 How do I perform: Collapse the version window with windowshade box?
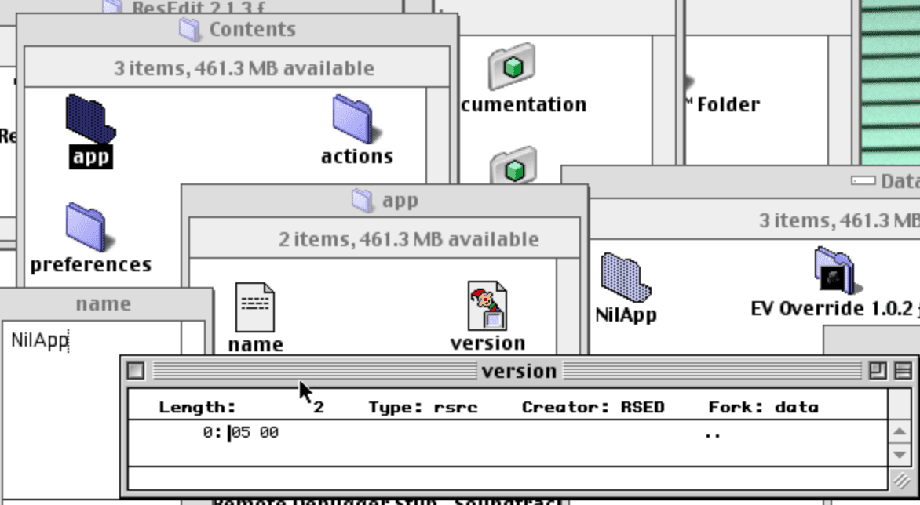[903, 370]
